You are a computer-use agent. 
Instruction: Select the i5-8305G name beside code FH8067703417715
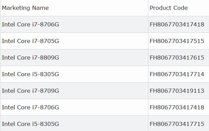[x=30, y=124]
